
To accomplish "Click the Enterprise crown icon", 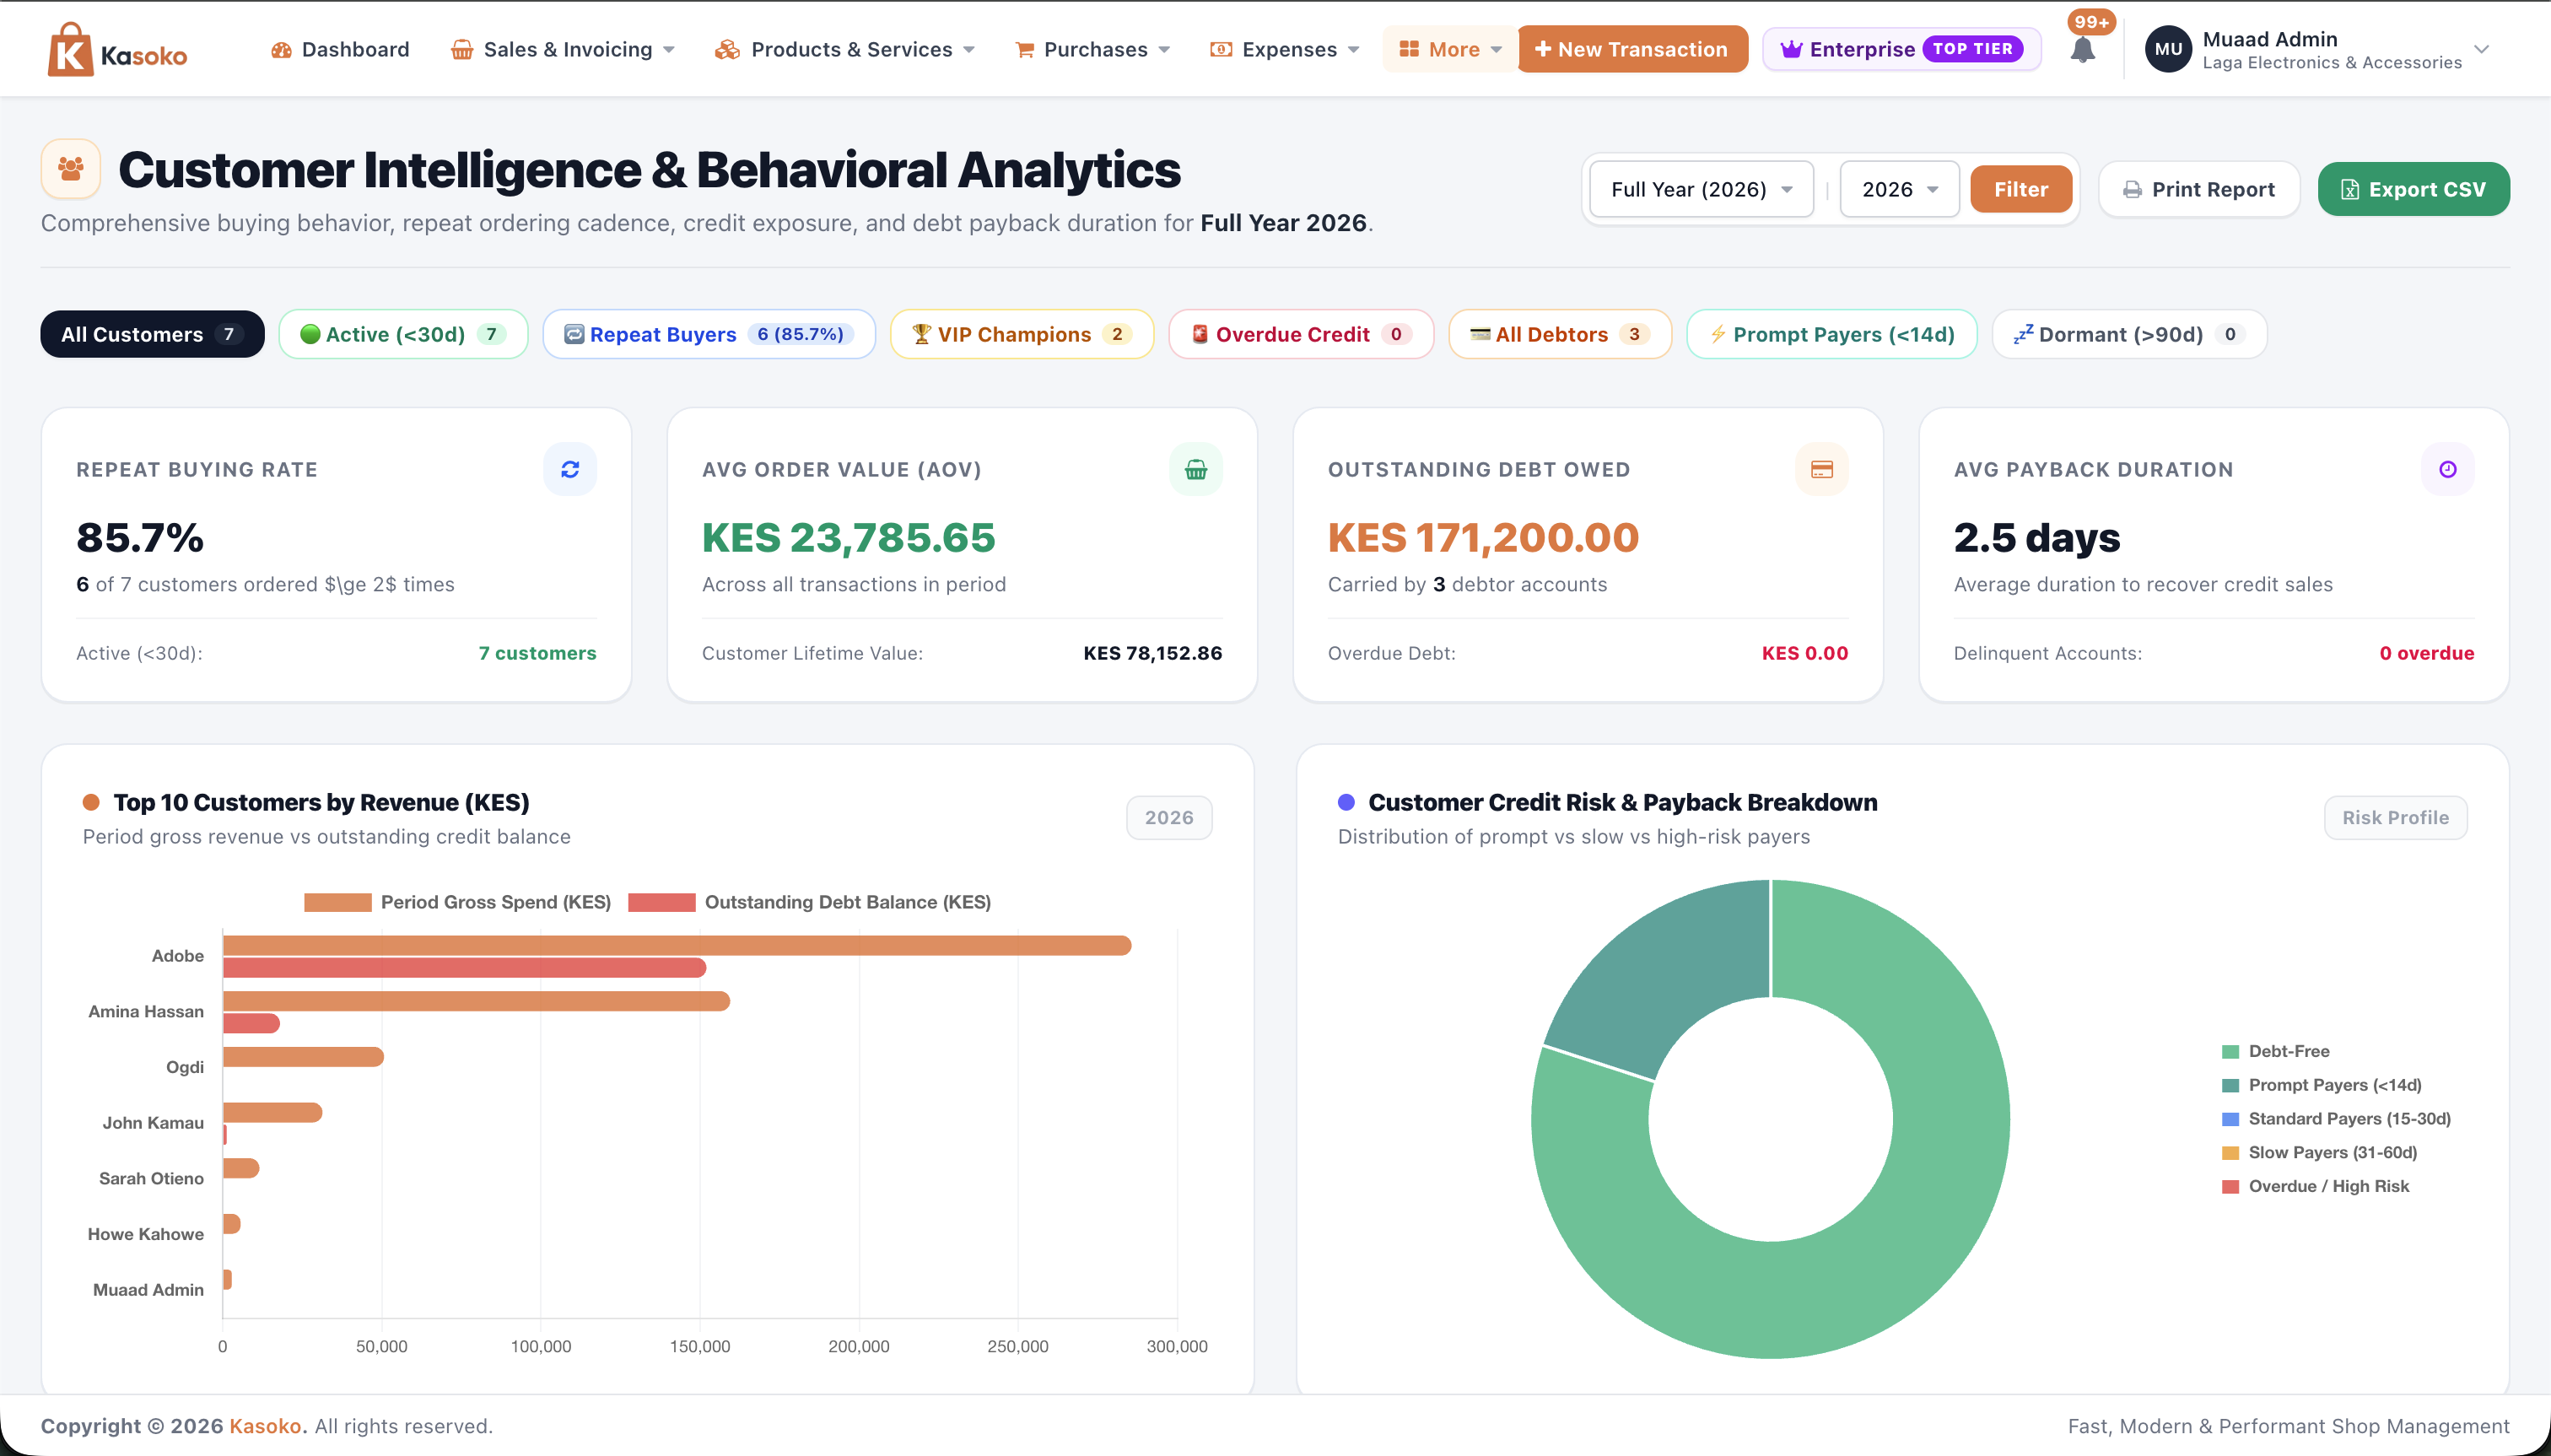I will 1791,49.
